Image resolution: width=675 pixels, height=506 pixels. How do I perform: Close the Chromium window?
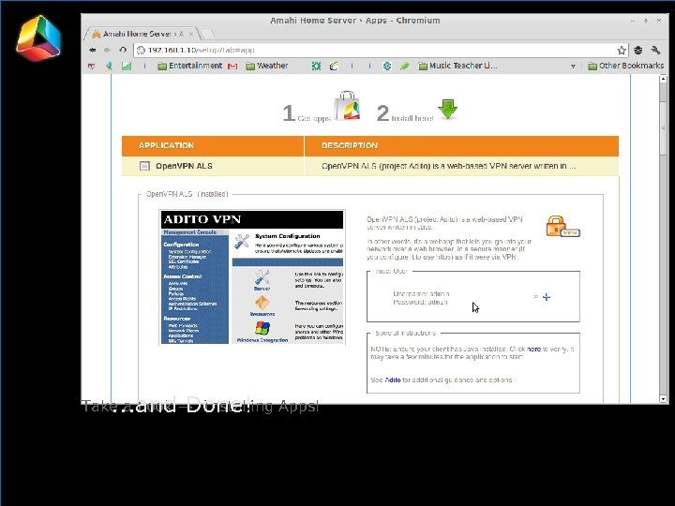click(x=659, y=21)
